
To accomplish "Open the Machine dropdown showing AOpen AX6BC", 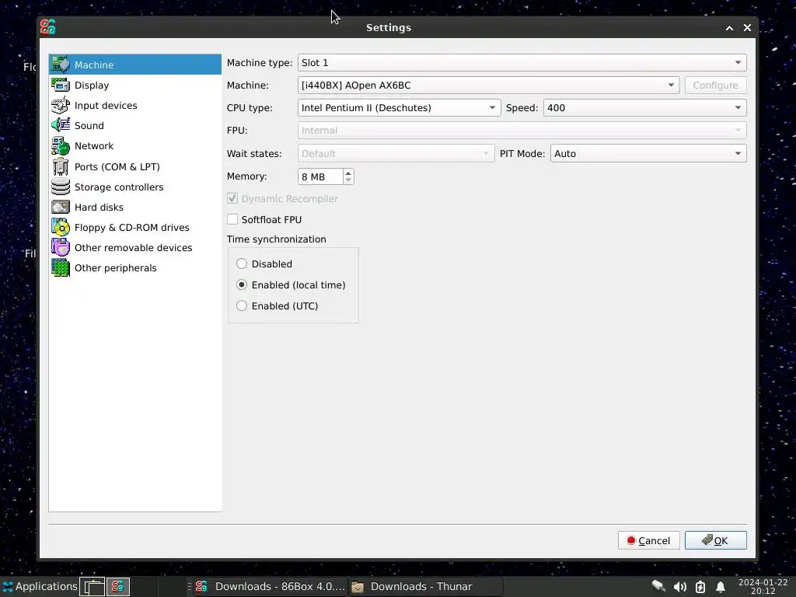I will click(x=488, y=85).
